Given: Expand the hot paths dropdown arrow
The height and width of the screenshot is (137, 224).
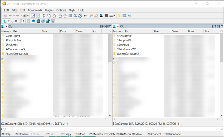Looking at the screenshot, I should [28, 16].
